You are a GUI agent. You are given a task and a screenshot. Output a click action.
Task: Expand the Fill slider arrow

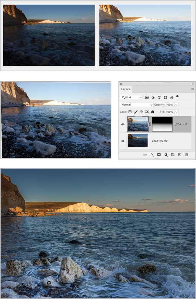(x=176, y=112)
